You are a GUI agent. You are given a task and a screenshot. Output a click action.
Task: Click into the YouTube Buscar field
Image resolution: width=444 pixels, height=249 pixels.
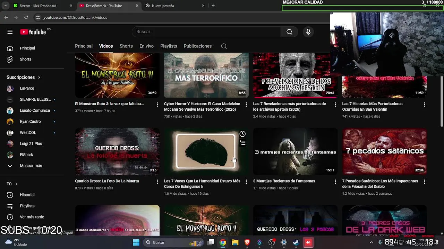point(206,32)
